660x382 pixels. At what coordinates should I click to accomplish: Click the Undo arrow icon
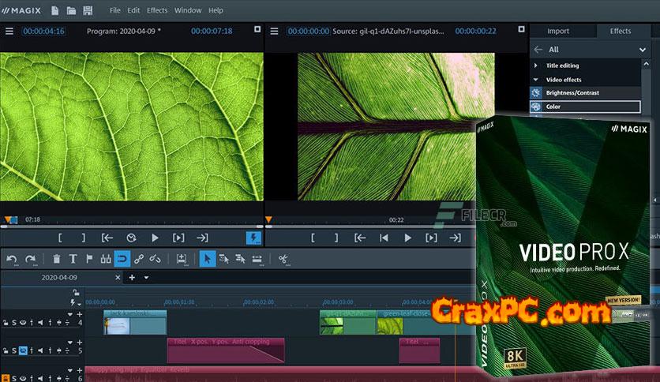[12, 258]
